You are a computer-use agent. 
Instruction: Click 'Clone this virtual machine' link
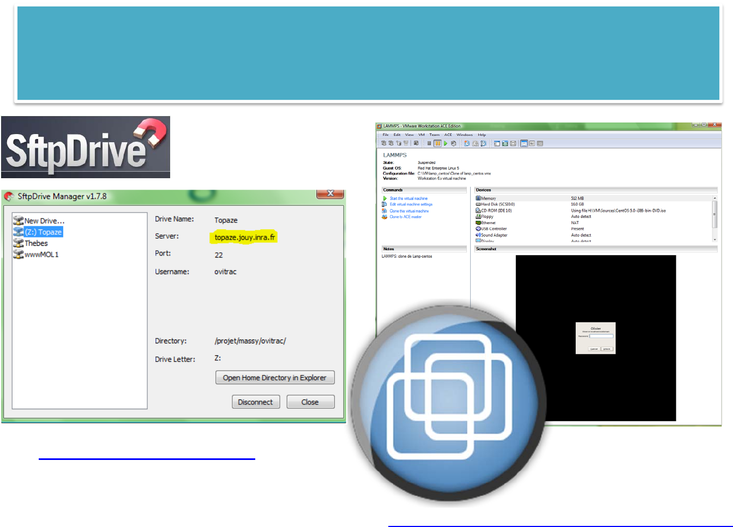pos(409,211)
